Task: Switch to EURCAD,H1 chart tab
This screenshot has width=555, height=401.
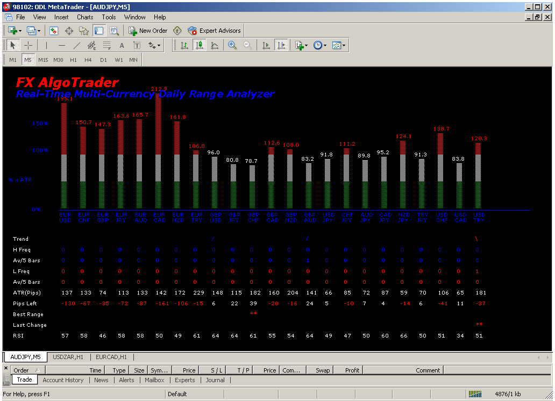Action: [x=111, y=357]
